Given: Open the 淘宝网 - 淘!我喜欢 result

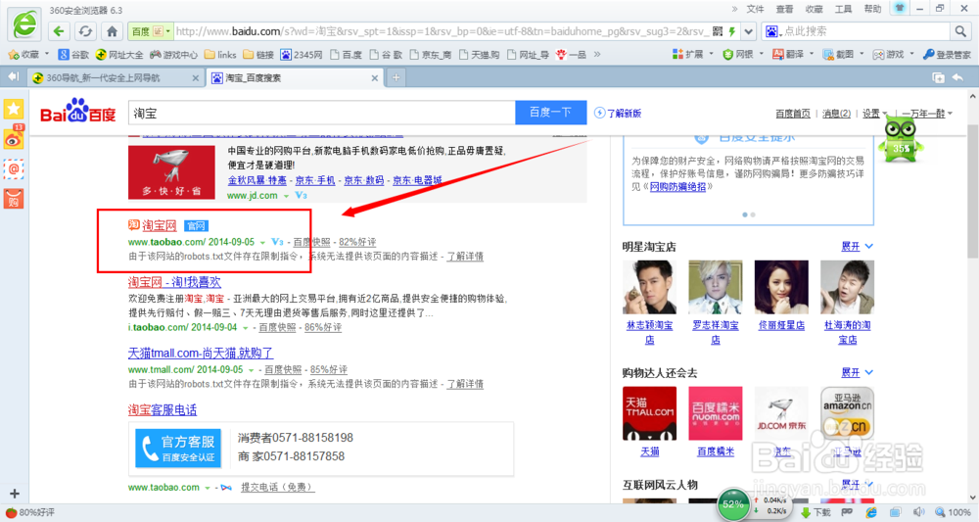Looking at the screenshot, I should (174, 282).
